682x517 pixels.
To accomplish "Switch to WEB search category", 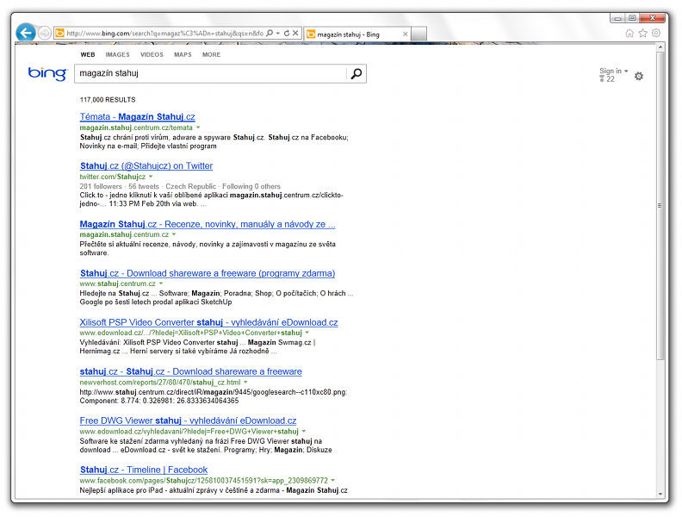I will pos(88,54).
